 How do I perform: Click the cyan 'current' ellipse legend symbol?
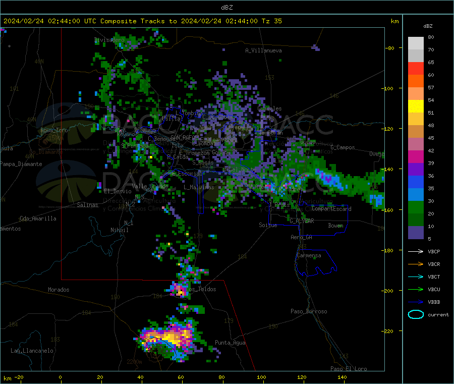click(416, 314)
